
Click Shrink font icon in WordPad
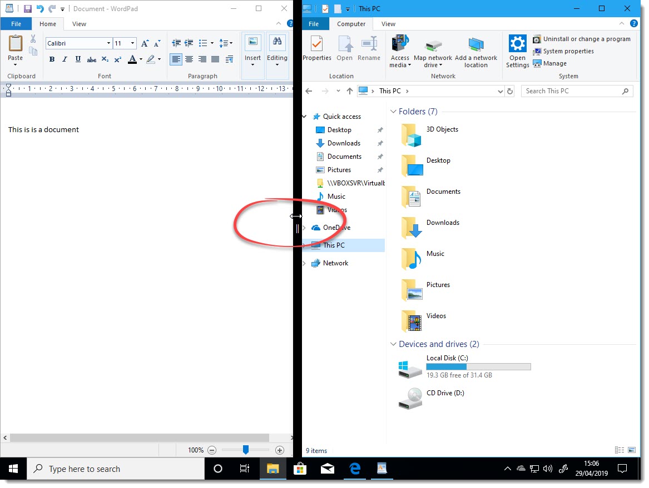pyautogui.click(x=157, y=43)
